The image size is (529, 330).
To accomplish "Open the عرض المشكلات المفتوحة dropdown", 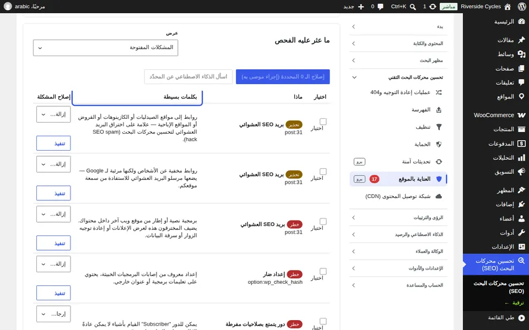I will [x=106, y=48].
